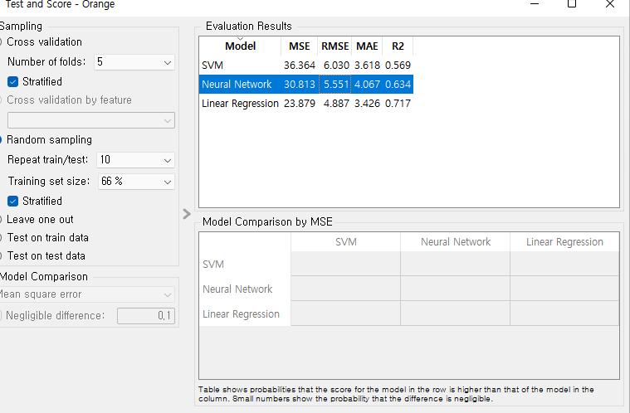This screenshot has width=630, height=413.
Task: Open the Training set size dropdown
Action: tap(135, 182)
